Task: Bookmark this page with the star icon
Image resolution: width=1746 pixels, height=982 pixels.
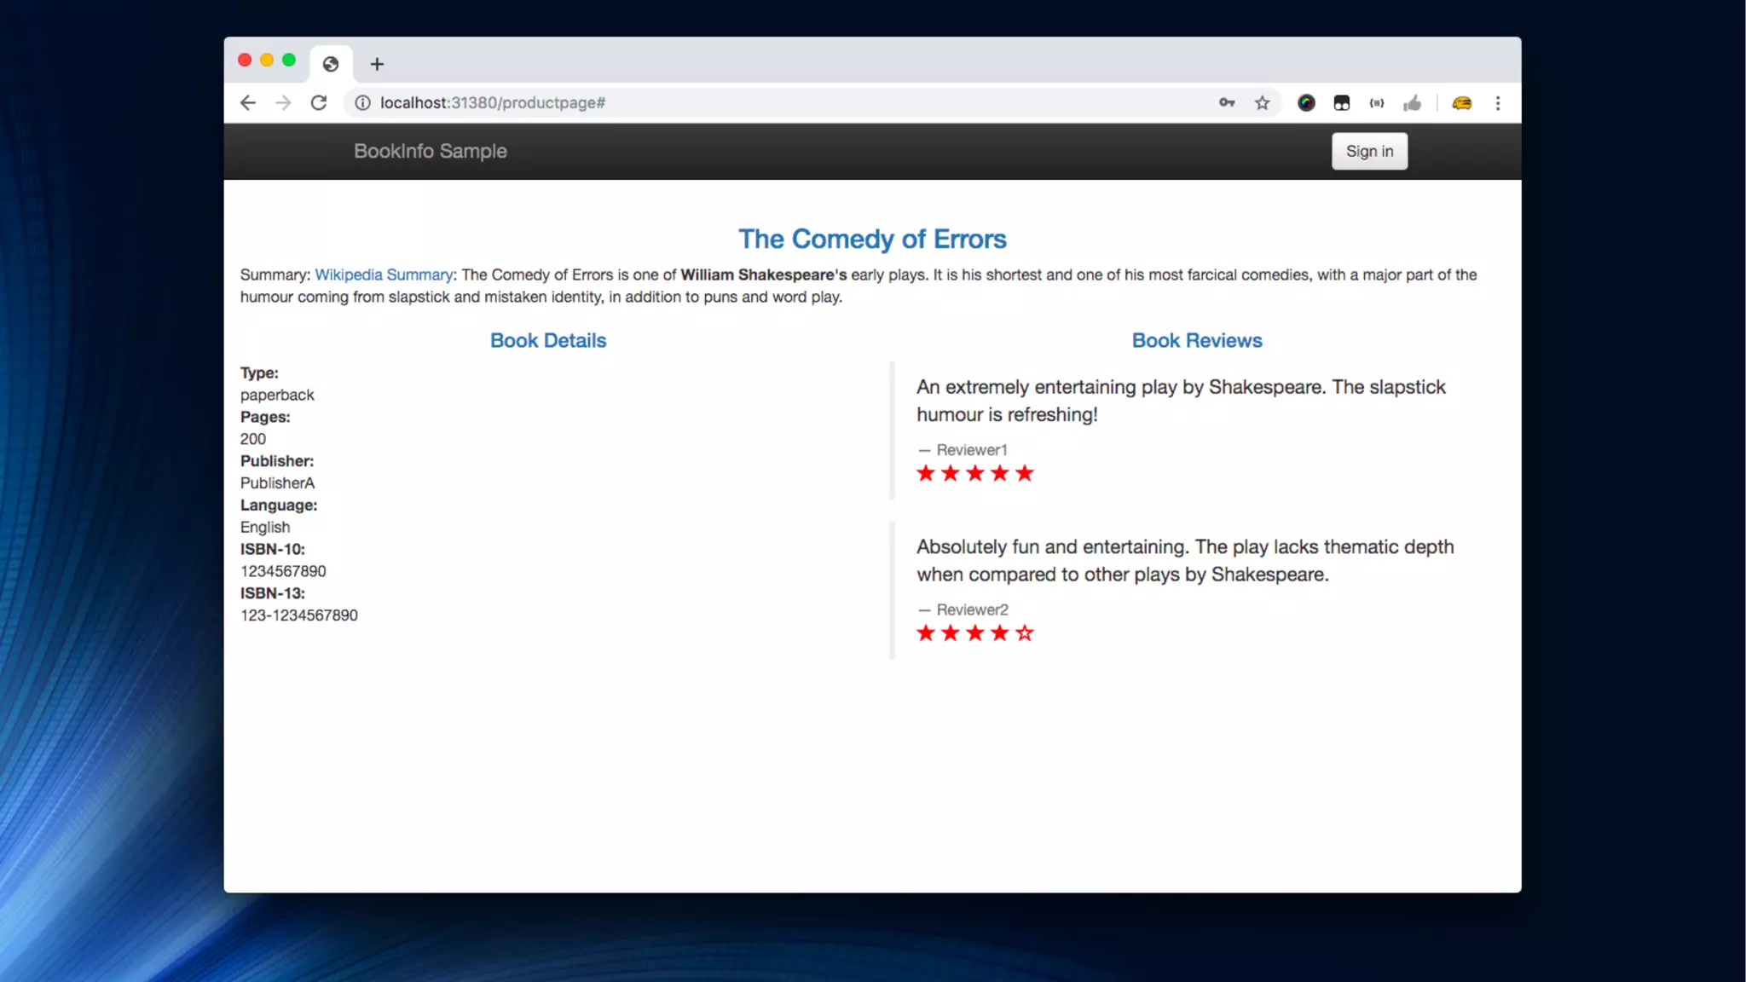Action: coord(1263,103)
